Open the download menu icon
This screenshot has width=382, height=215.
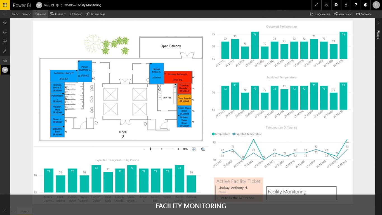(346, 5)
